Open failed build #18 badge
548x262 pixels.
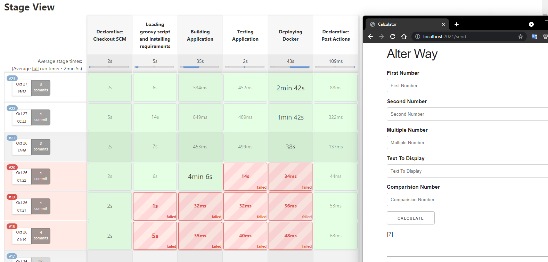coord(12,227)
